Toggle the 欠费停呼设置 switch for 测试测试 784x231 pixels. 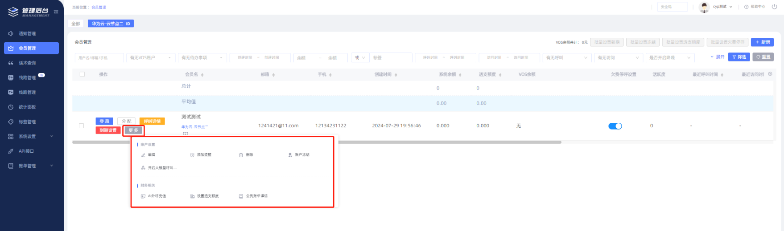(x=615, y=126)
